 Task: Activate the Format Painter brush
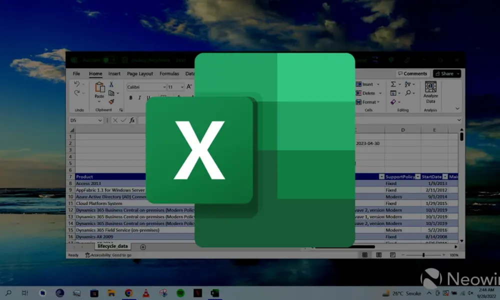click(x=111, y=101)
